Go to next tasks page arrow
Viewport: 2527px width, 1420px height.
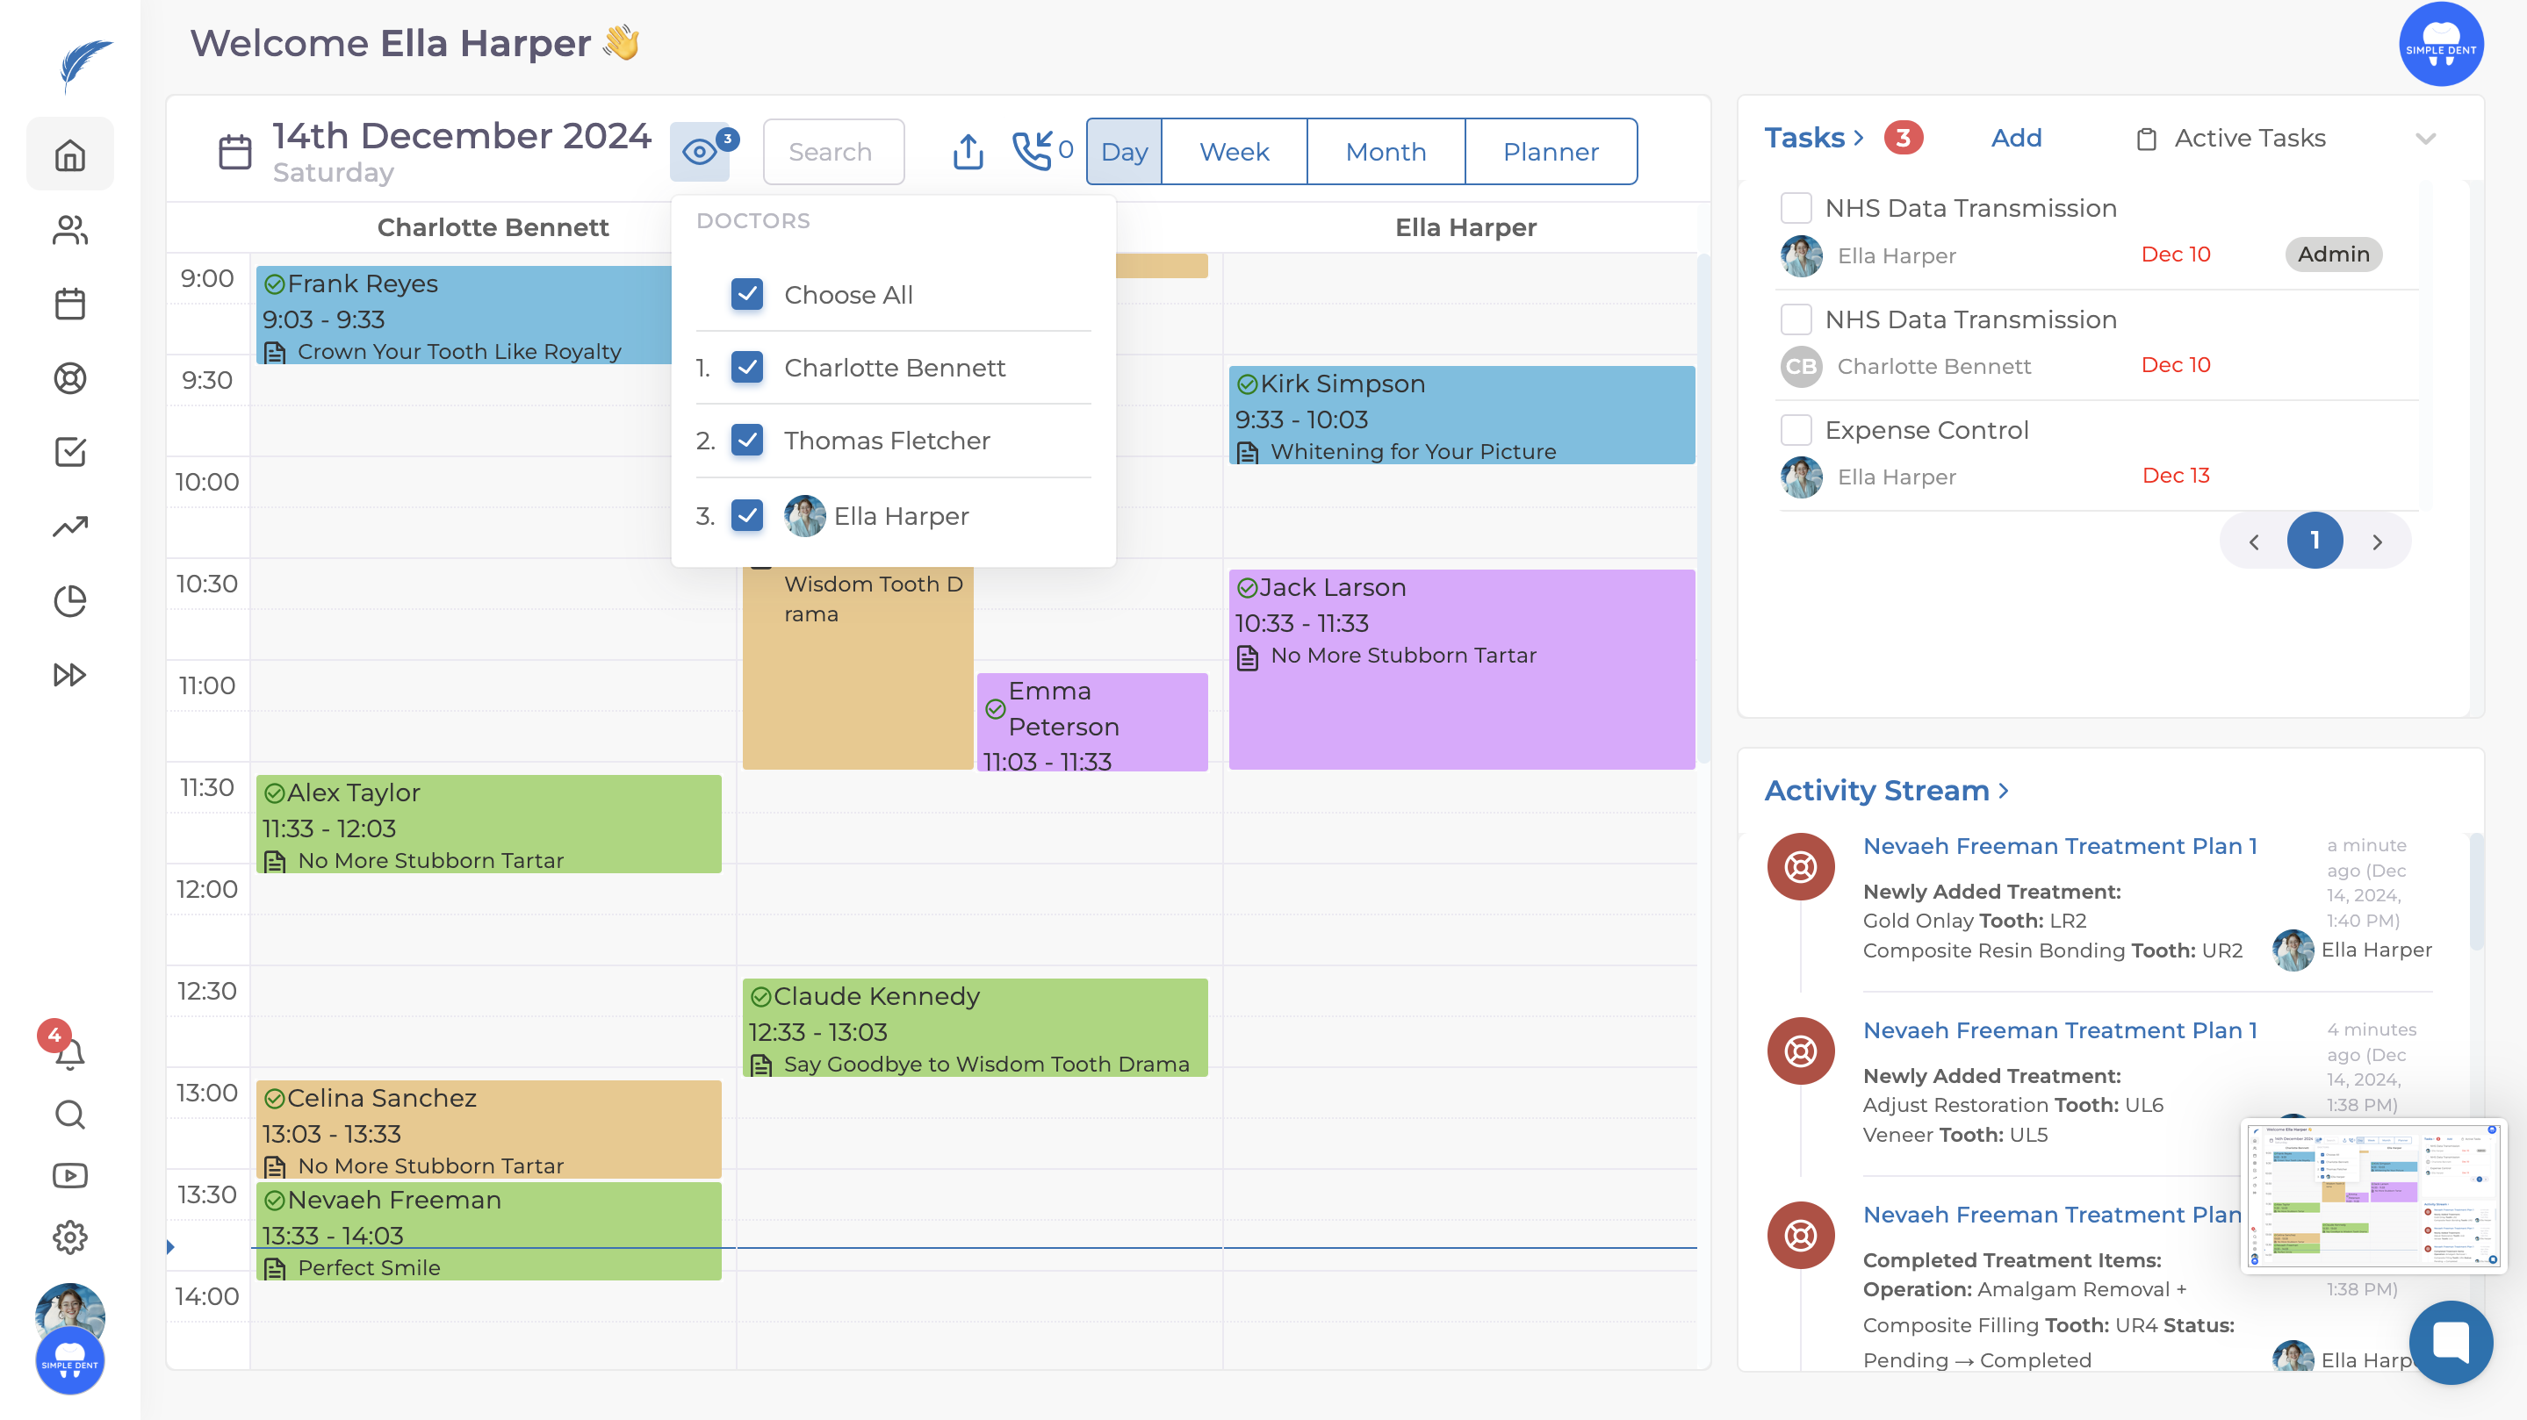coord(2376,541)
